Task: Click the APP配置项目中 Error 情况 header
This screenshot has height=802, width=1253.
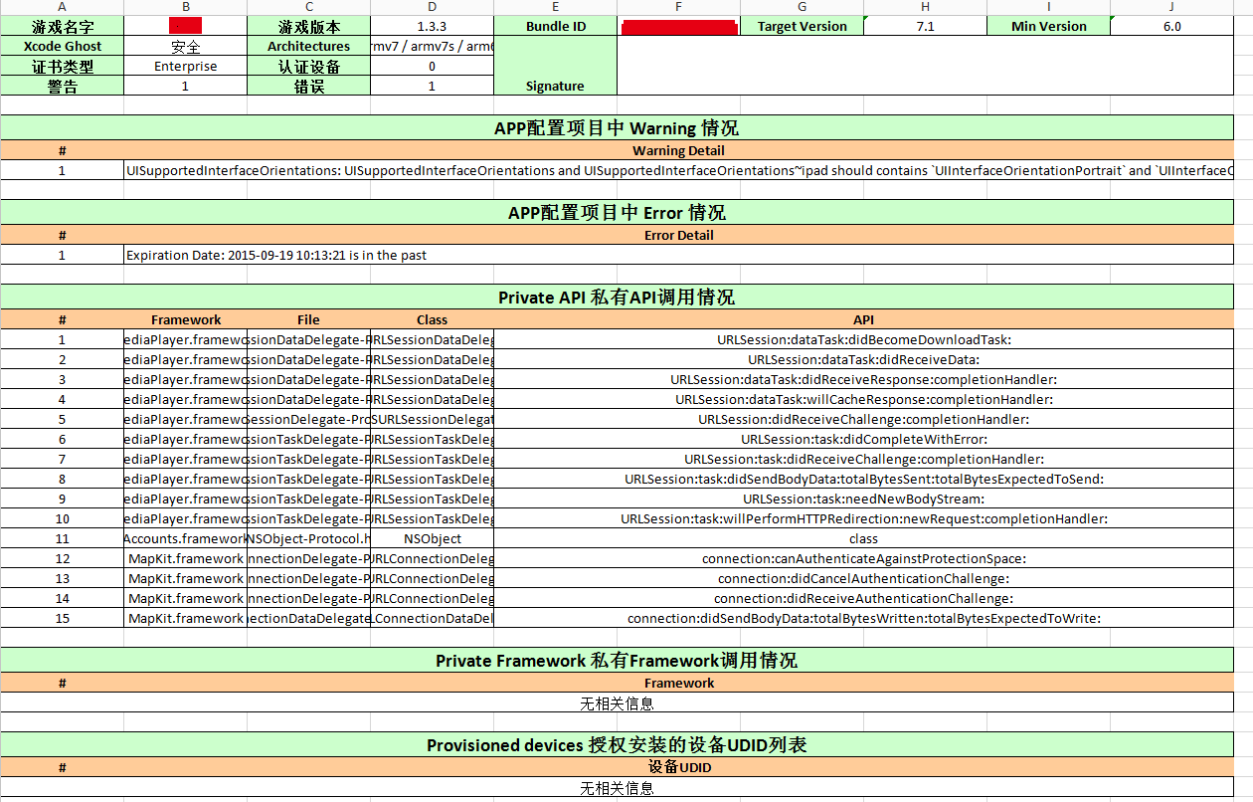Action: [617, 213]
